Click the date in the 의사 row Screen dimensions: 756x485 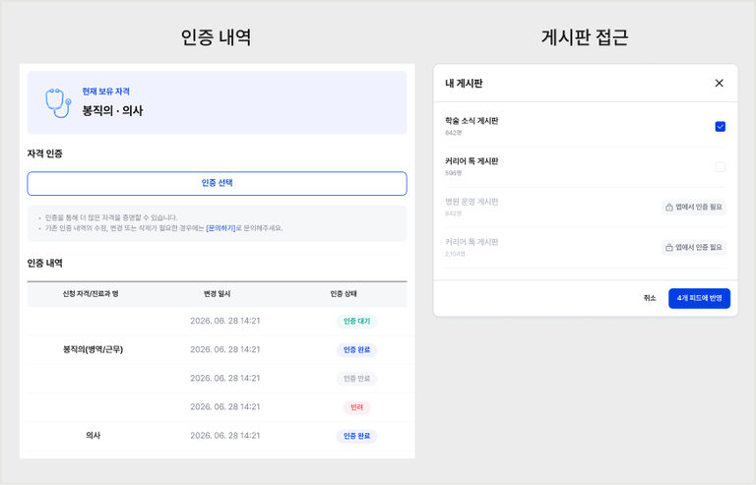click(225, 436)
